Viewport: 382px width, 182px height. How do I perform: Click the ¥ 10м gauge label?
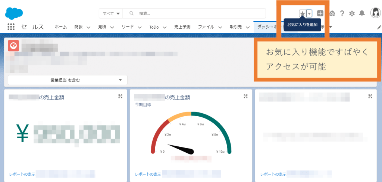[220, 152]
